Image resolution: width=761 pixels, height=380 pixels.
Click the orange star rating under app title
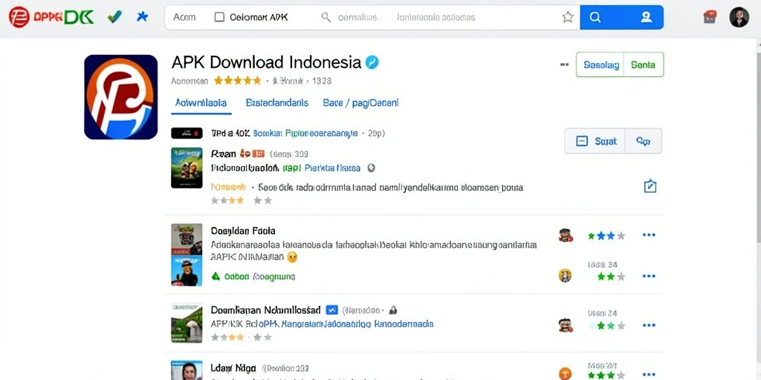[237, 80]
